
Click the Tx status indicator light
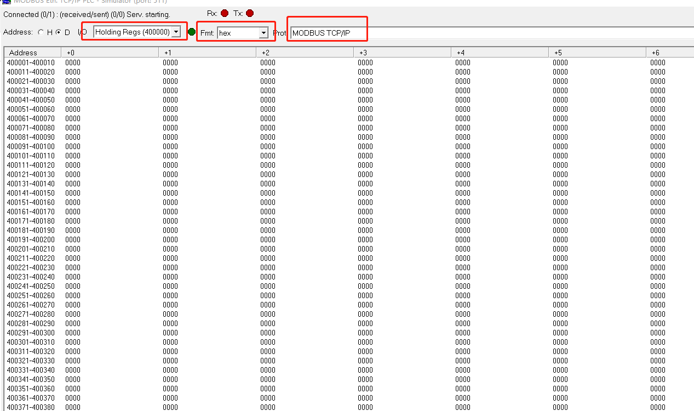(x=249, y=13)
